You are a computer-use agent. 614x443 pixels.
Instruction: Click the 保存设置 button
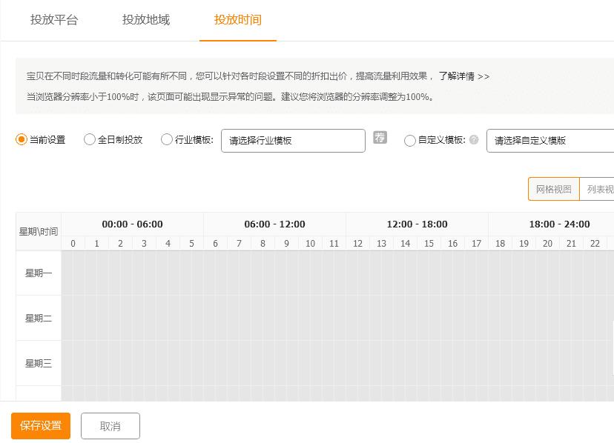click(40, 426)
